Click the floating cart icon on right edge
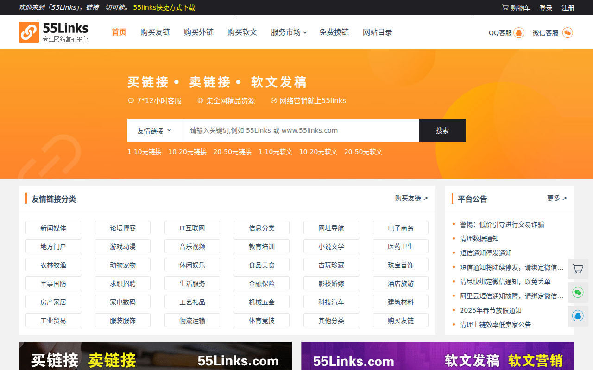 click(x=578, y=269)
